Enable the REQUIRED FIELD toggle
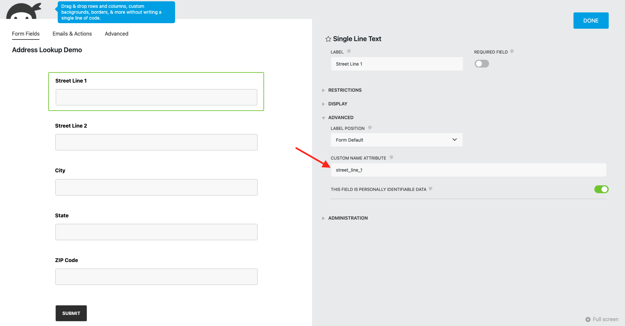625x326 pixels. pos(482,64)
